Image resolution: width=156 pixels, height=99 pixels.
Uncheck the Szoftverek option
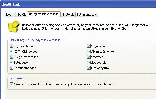[x=89, y=62]
